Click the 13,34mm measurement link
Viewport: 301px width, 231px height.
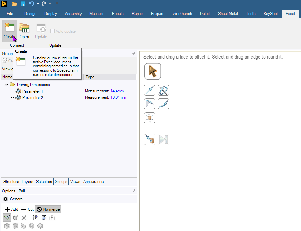point(118,97)
